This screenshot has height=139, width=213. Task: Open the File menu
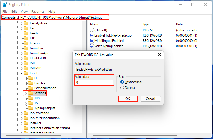point(5,12)
